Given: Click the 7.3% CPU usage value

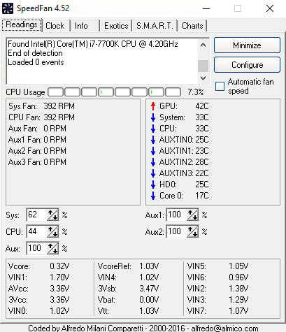Looking at the screenshot, I should pyautogui.click(x=196, y=92).
